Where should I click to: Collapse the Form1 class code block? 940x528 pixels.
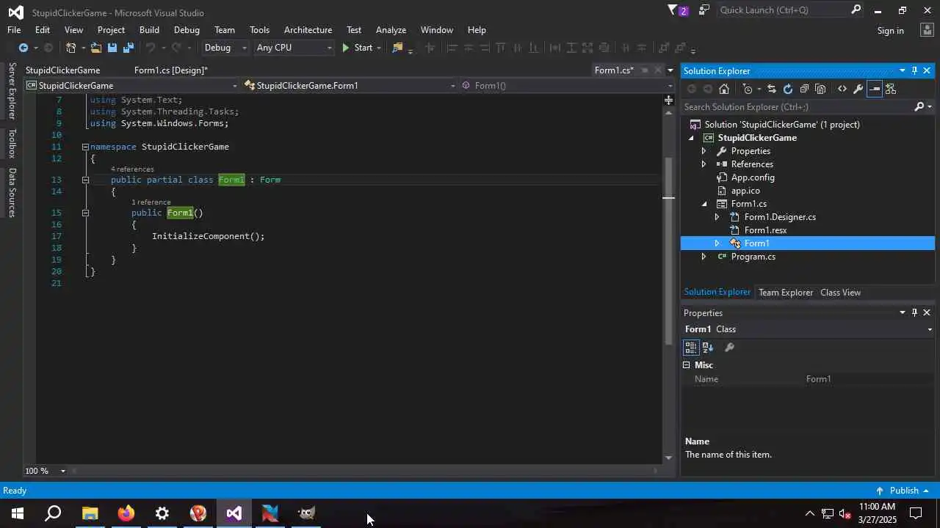pyautogui.click(x=85, y=180)
